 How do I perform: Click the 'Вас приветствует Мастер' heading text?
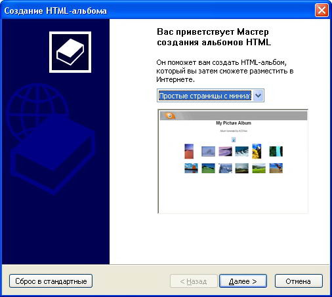[x=213, y=32]
